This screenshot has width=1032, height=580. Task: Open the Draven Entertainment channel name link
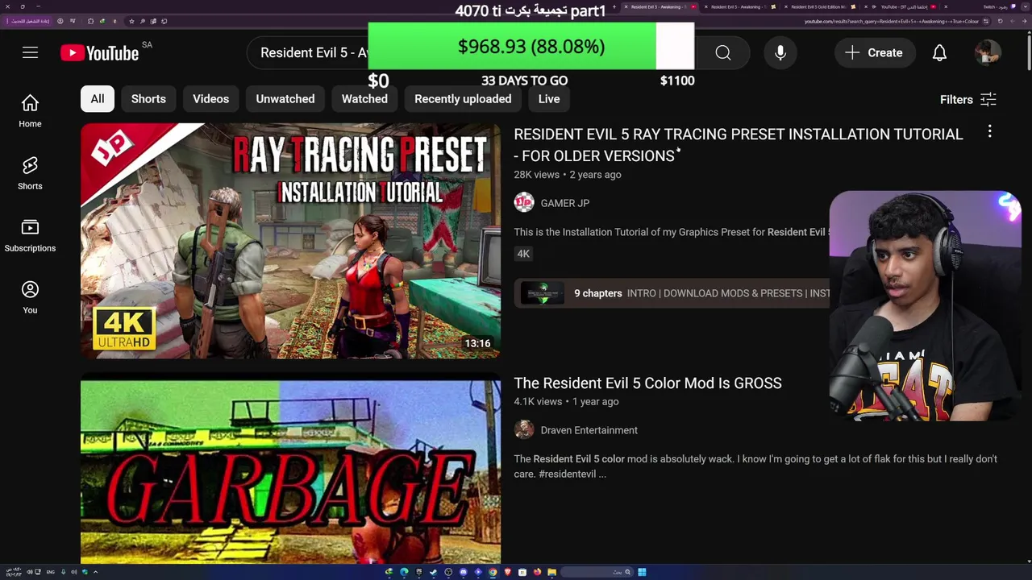[589, 430]
